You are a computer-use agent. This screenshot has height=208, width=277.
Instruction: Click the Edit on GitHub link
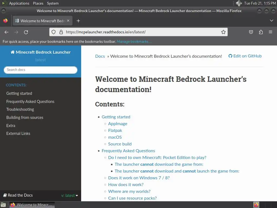click(x=245, y=56)
